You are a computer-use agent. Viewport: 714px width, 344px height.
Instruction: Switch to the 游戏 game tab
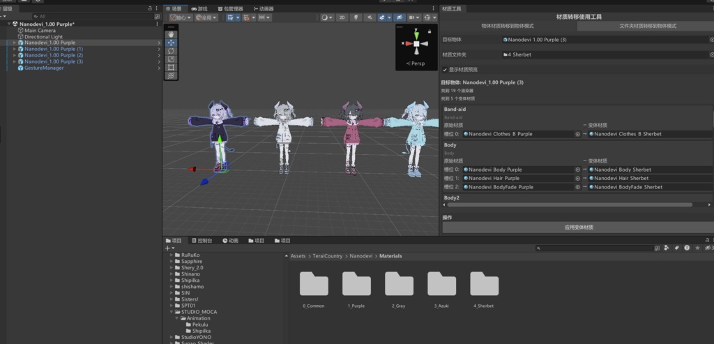coord(199,8)
